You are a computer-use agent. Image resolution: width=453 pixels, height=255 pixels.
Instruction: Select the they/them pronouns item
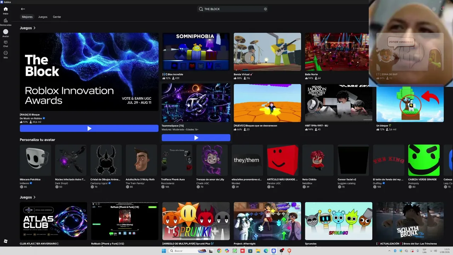click(247, 160)
